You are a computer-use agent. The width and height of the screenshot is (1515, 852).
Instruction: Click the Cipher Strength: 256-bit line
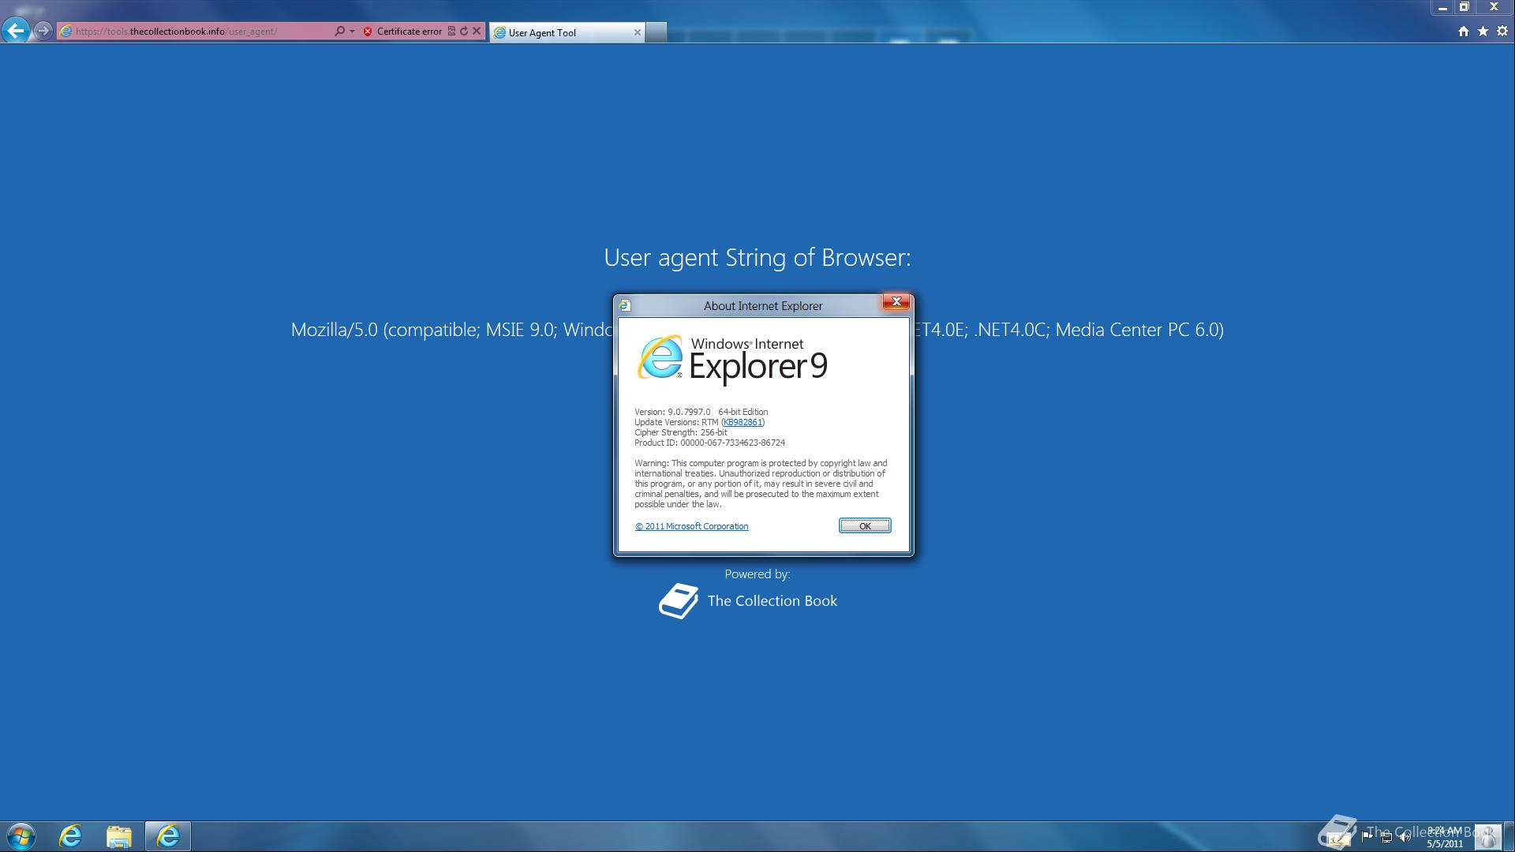click(681, 432)
